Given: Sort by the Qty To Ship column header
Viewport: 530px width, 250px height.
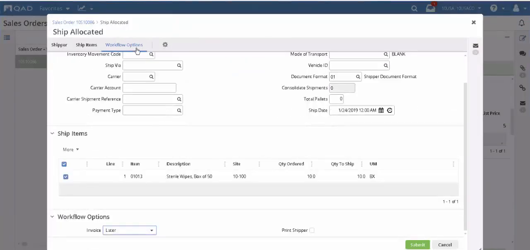Looking at the screenshot, I should 342,164.
